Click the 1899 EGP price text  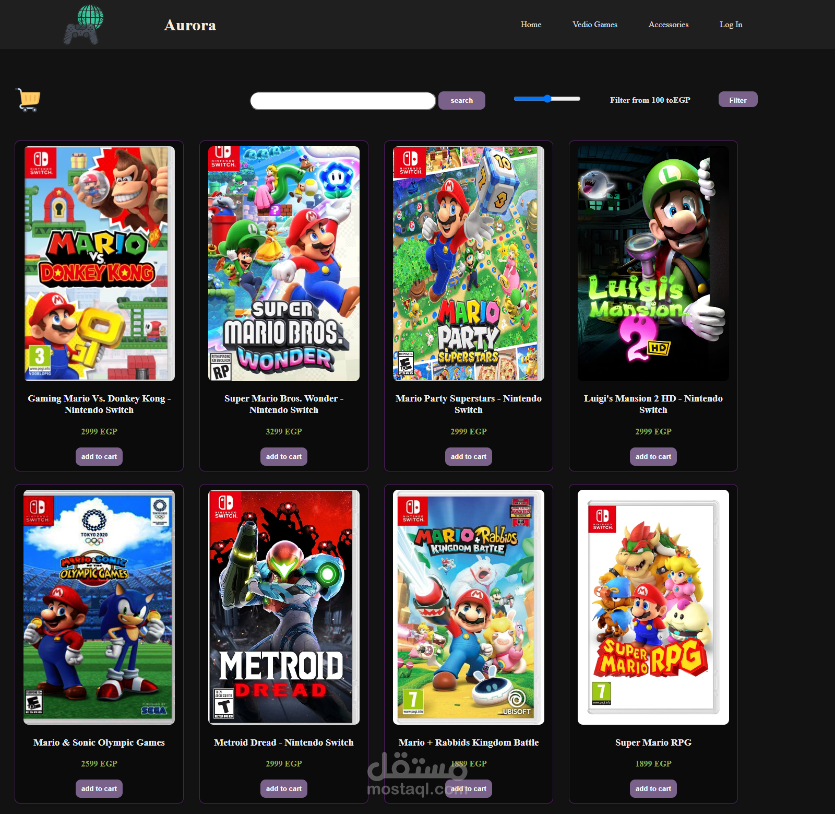[x=653, y=763]
